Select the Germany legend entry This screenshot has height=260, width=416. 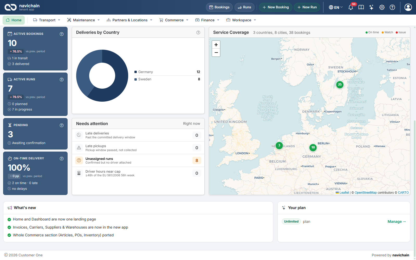coord(167,72)
